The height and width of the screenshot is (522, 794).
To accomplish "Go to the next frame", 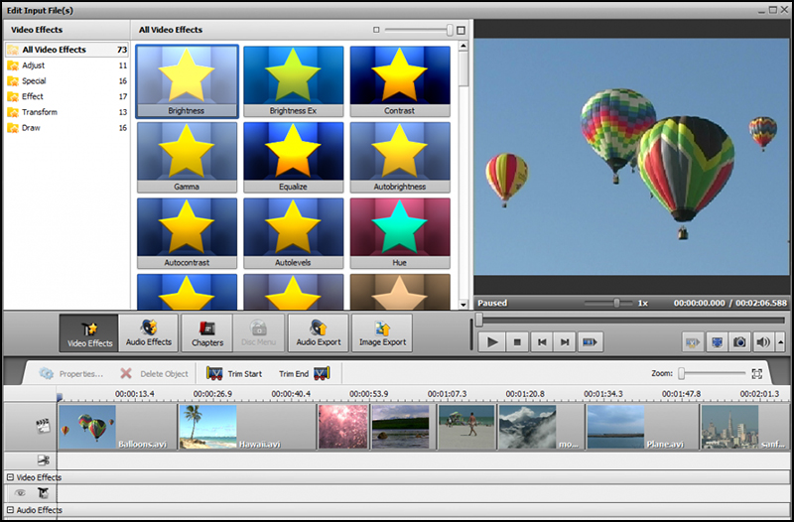I will (x=565, y=342).
